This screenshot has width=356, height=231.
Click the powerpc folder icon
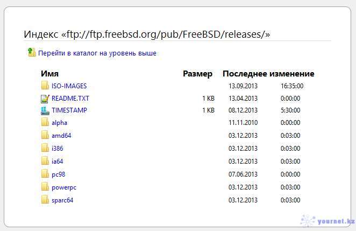[x=45, y=187]
